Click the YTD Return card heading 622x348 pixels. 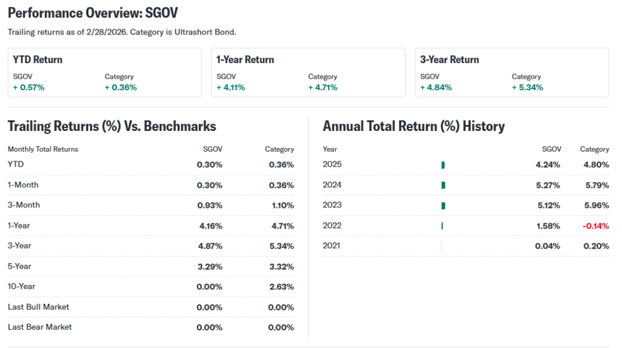[x=38, y=59]
